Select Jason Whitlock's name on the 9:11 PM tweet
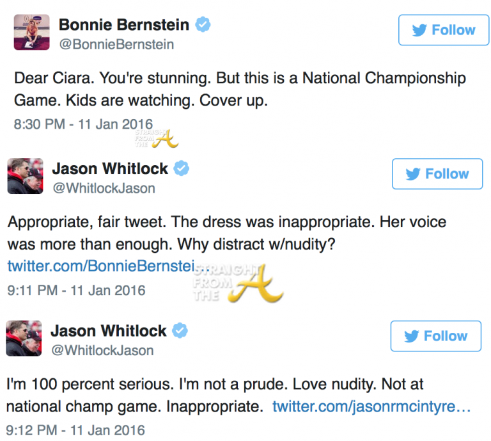Image resolution: width=491 pixels, height=441 pixels. pyautogui.click(x=110, y=168)
